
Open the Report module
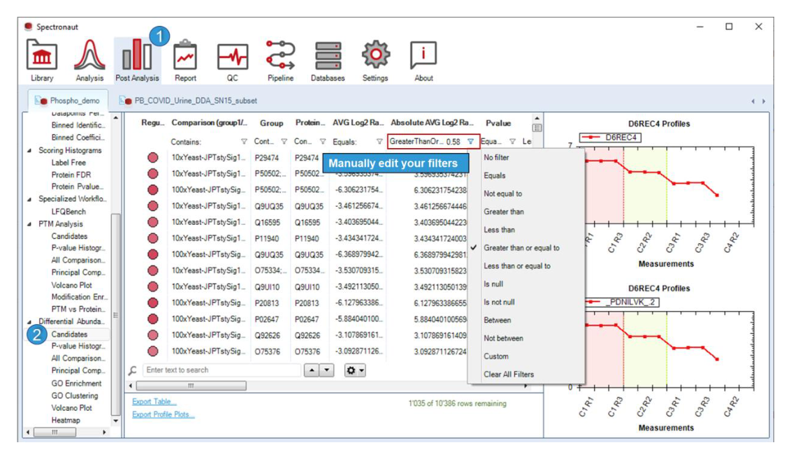(x=185, y=61)
